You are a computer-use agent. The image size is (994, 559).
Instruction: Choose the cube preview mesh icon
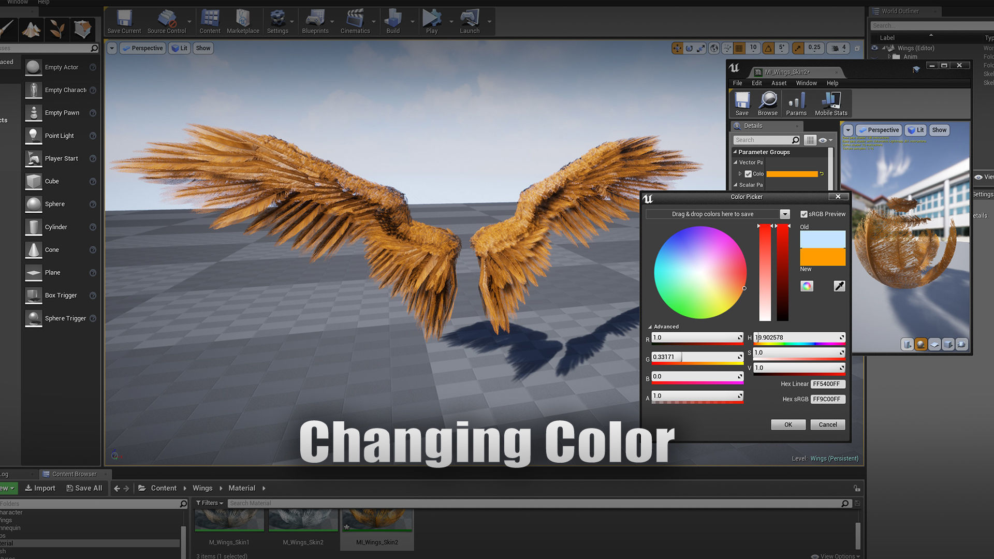point(947,344)
